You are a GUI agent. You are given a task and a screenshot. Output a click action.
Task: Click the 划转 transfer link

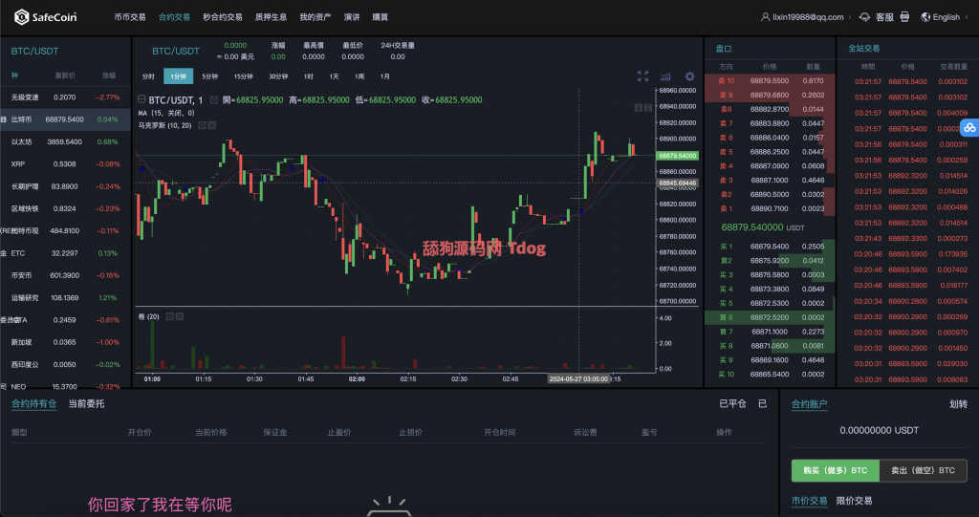click(x=958, y=403)
